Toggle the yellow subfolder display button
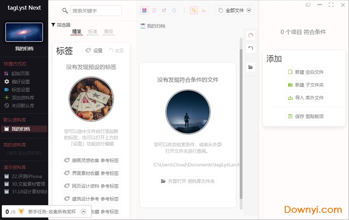The image size is (349, 220). coord(194,10)
